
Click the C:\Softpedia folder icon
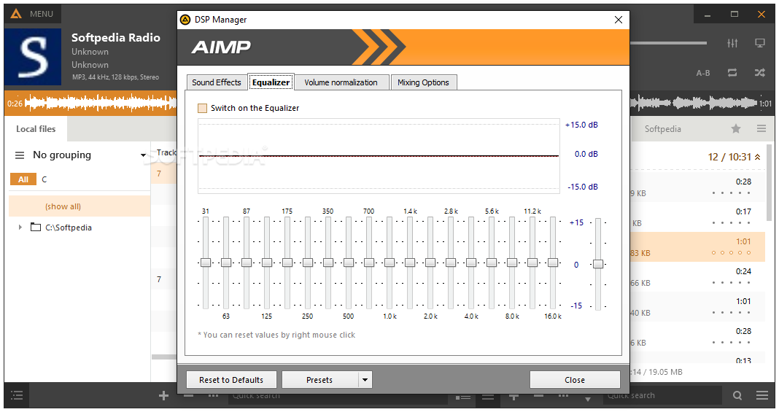36,228
